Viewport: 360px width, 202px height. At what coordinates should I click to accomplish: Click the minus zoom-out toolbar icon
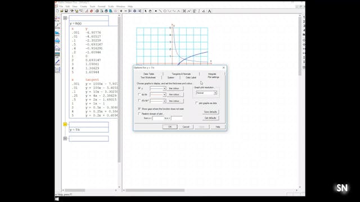point(125,11)
